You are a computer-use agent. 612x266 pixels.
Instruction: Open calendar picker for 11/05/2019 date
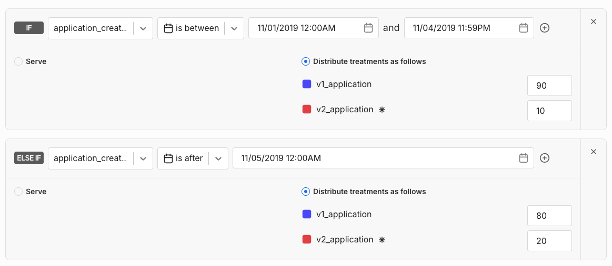click(524, 158)
